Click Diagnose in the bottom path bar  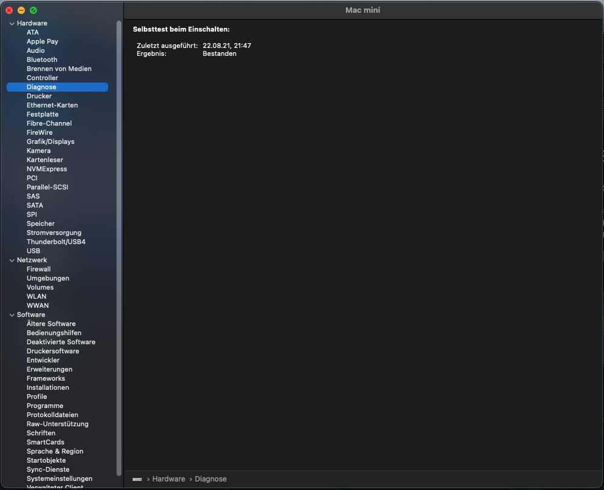click(x=211, y=479)
